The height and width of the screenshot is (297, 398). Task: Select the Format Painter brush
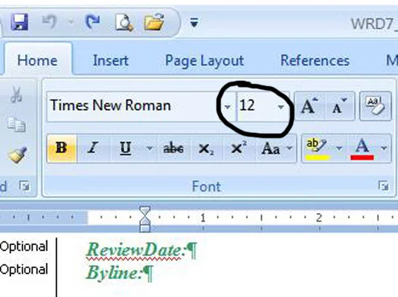(18, 154)
